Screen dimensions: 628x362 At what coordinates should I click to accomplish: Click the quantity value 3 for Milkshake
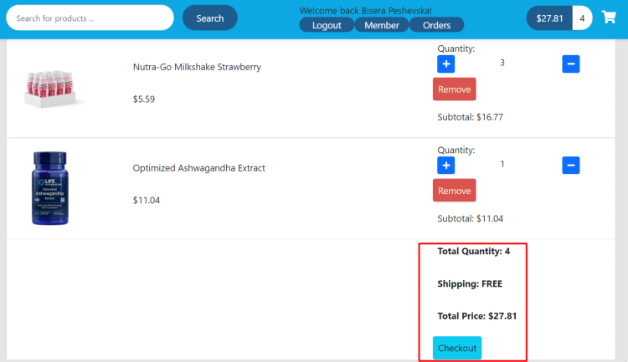coord(502,63)
